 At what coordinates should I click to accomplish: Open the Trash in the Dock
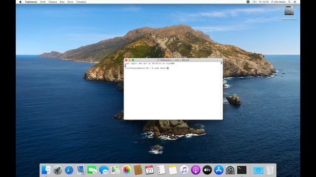coord(270,170)
